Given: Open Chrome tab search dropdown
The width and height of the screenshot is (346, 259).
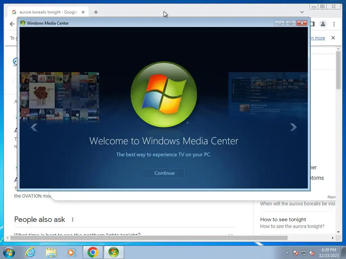Looking at the screenshot, I should 302,12.
